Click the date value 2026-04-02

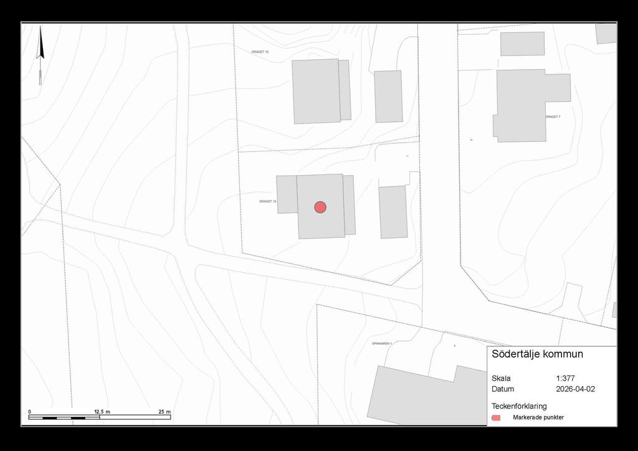(575, 389)
